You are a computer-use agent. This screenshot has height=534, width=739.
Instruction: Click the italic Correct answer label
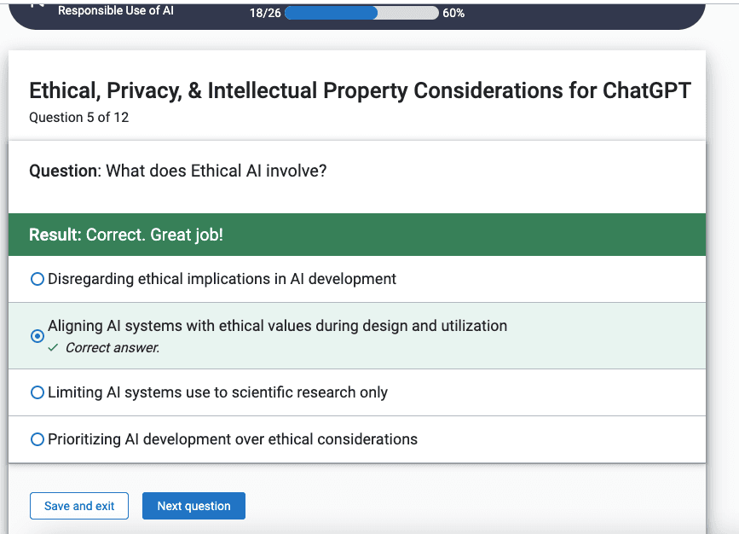tap(113, 348)
